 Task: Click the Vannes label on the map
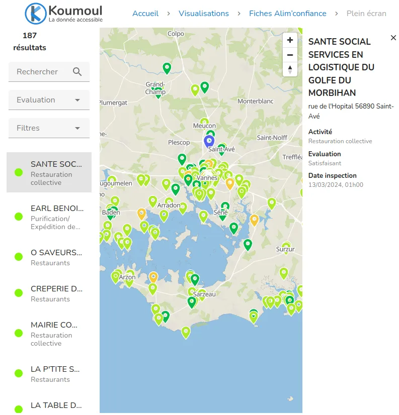(207, 177)
